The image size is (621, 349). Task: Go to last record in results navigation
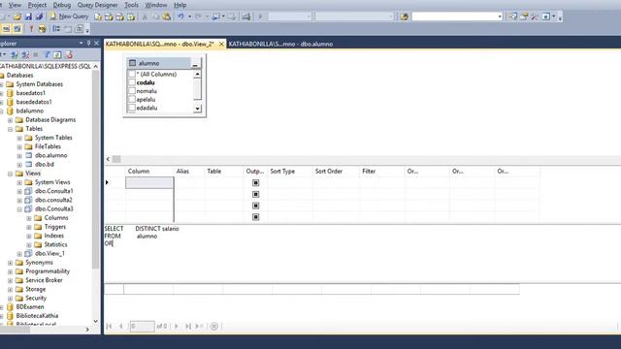[187, 326]
